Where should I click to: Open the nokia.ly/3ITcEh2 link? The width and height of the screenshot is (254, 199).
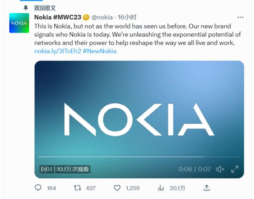[x=57, y=51]
